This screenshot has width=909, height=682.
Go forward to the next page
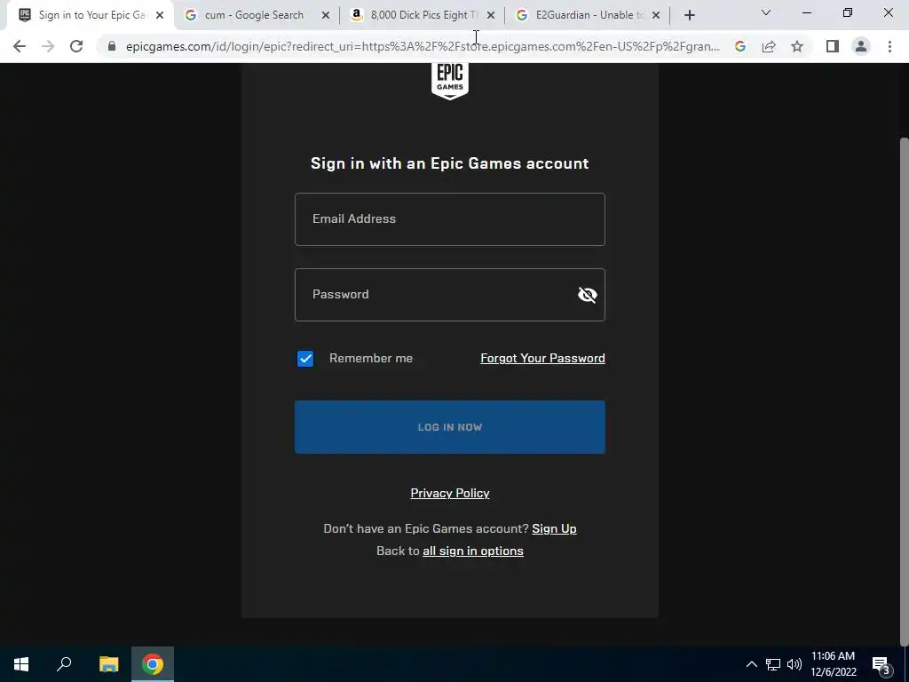pos(48,46)
